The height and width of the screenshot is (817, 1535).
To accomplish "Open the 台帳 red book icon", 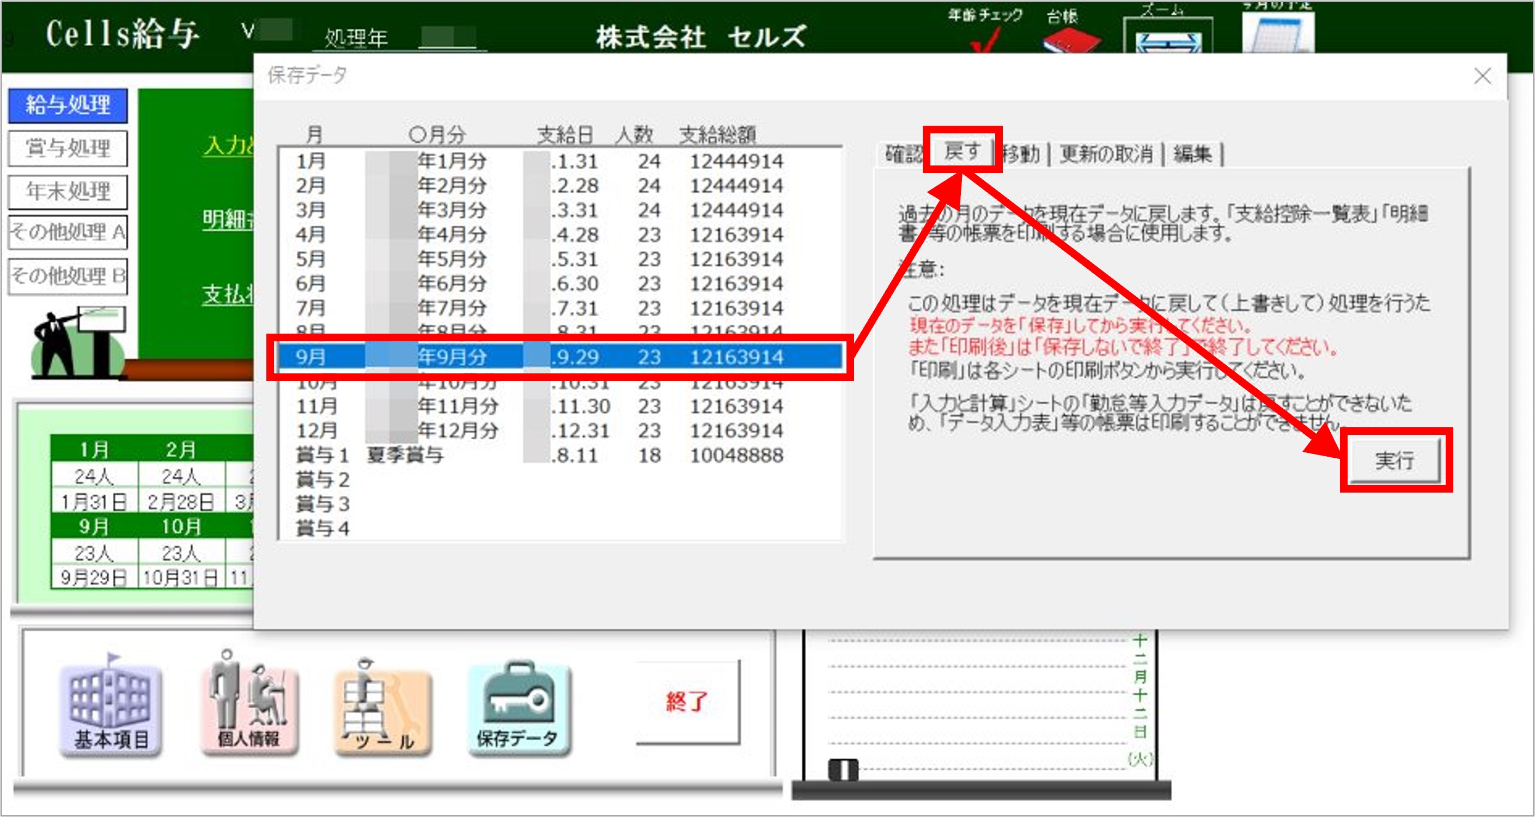I will click(x=1070, y=40).
